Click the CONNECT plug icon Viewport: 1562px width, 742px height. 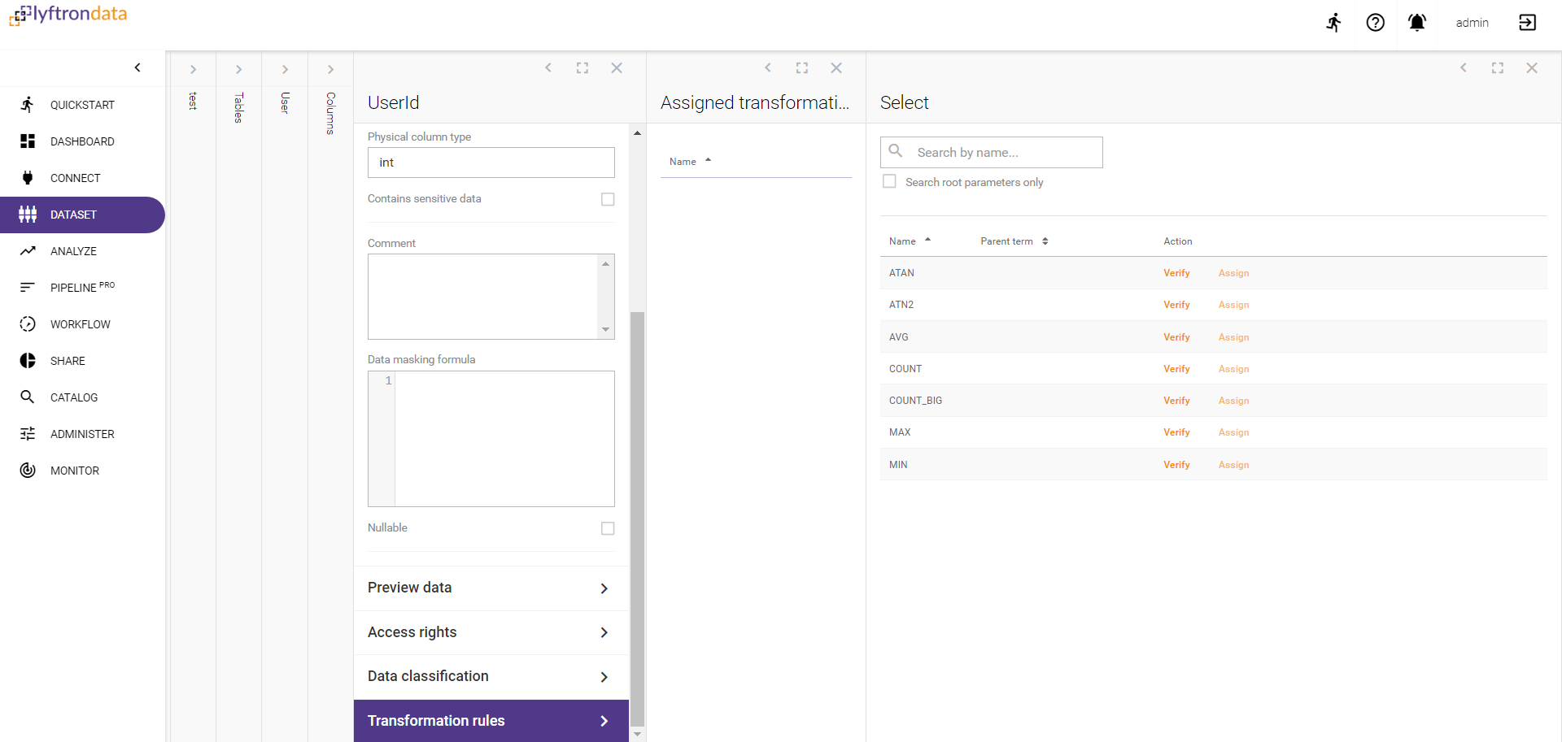(28, 177)
